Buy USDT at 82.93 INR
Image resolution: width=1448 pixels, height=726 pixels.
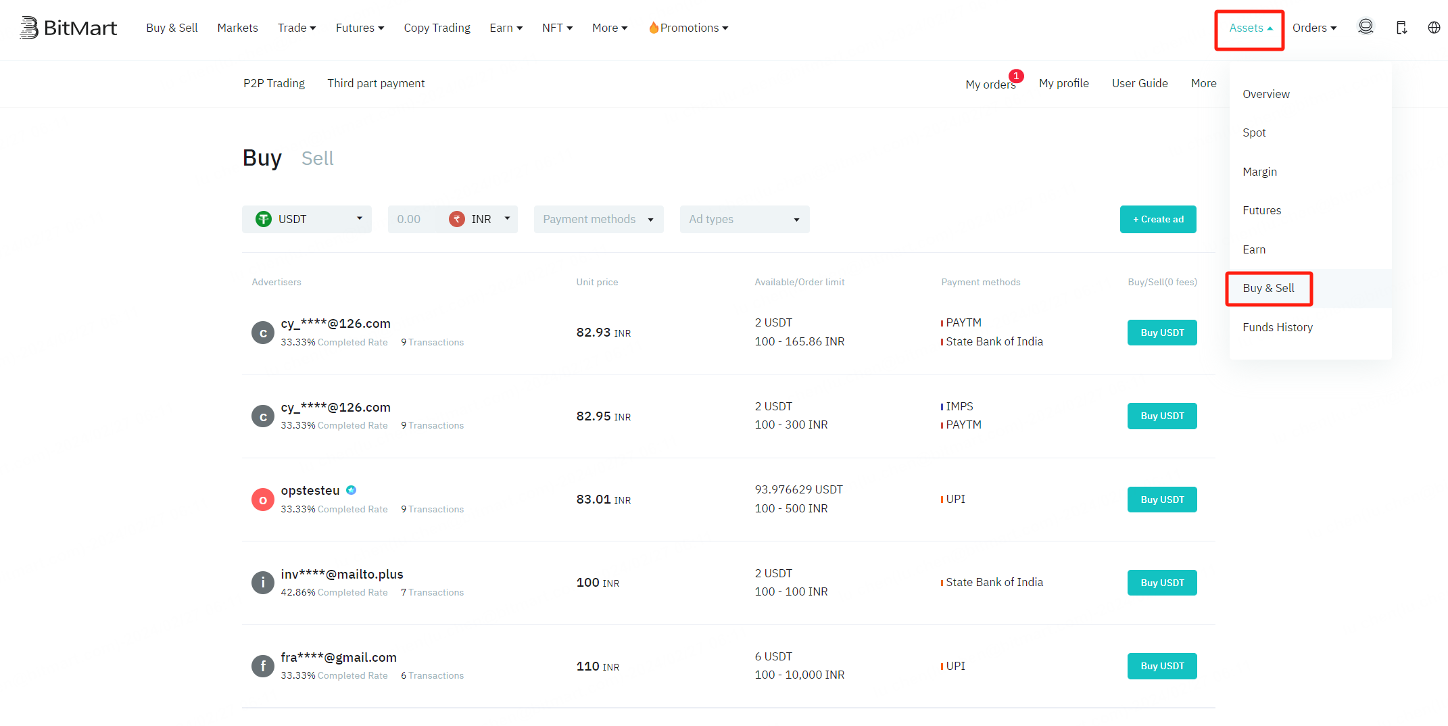(x=1162, y=333)
